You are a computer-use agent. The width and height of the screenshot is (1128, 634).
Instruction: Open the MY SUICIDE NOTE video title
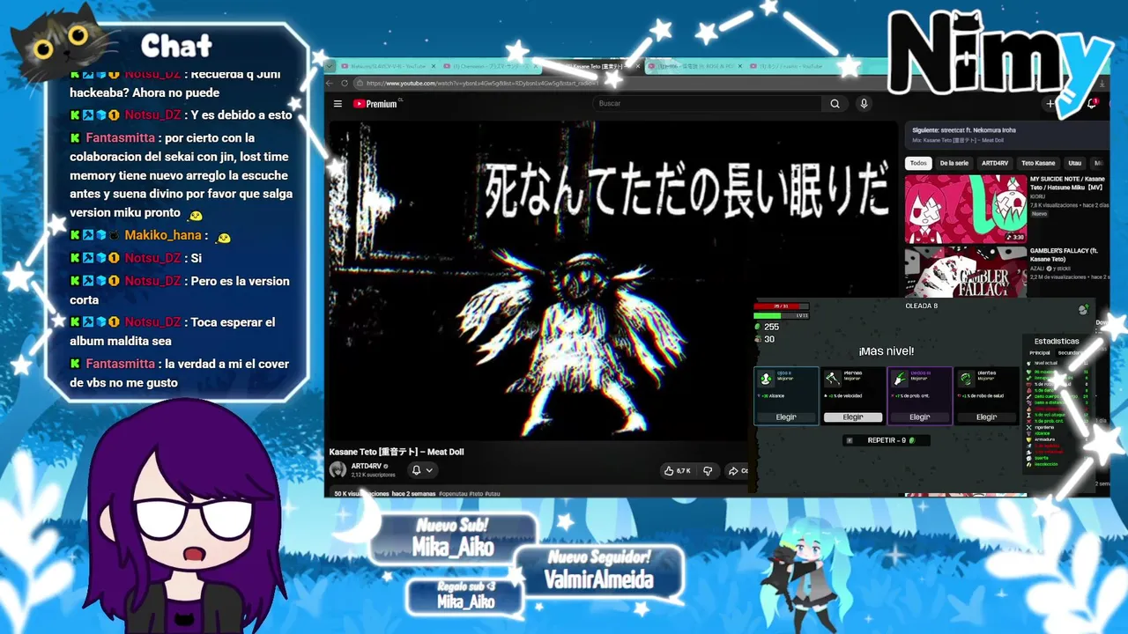click(x=1067, y=183)
